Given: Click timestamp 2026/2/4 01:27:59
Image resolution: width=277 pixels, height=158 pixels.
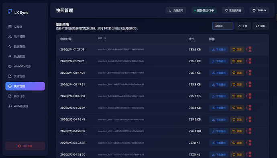Looking at the screenshot, I should pos(72,49).
